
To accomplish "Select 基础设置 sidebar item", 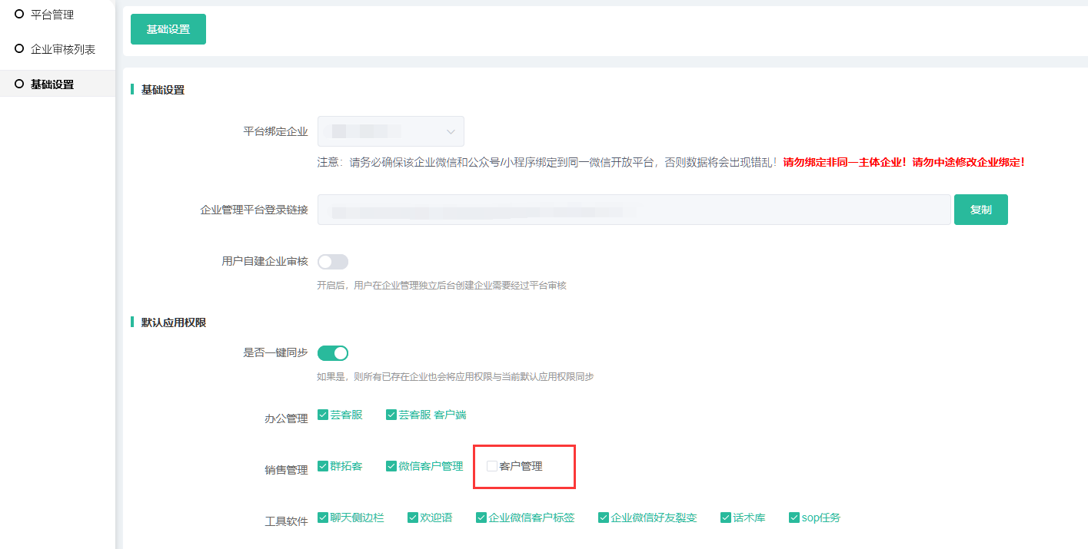I will coord(52,84).
